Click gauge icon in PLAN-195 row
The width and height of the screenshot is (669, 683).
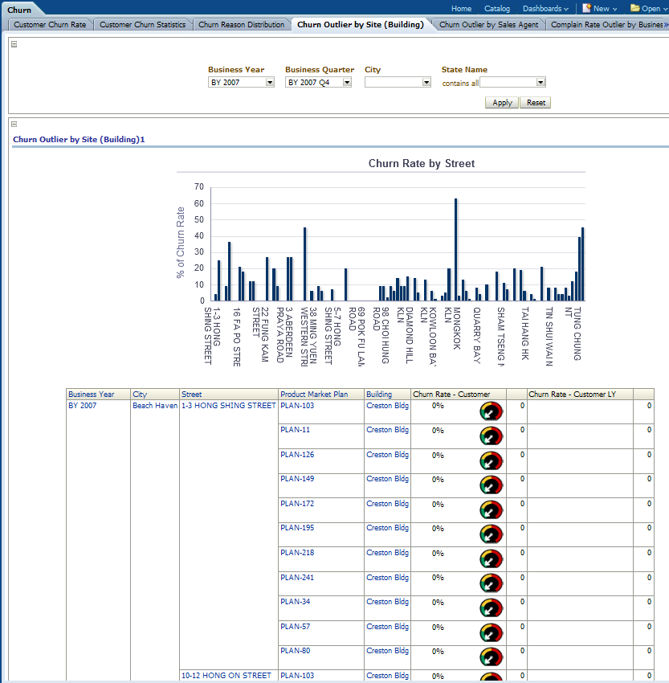click(491, 534)
